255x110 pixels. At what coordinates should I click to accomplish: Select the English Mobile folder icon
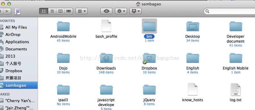[236, 58]
